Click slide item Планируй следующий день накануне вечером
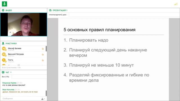180x101 pixels. click(108, 53)
